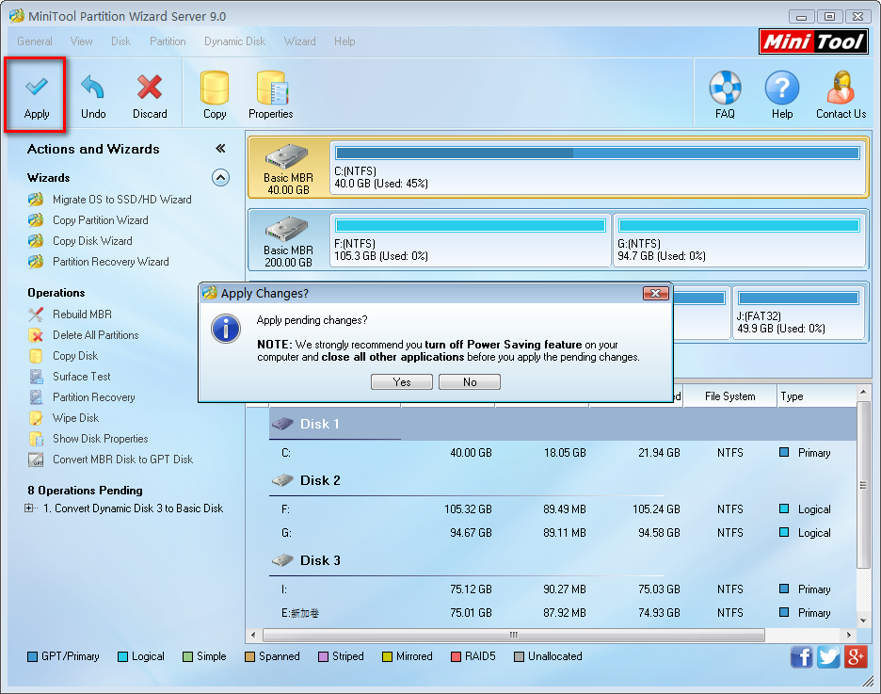This screenshot has height=694, width=881.
Task: Open the View menu
Action: click(82, 41)
